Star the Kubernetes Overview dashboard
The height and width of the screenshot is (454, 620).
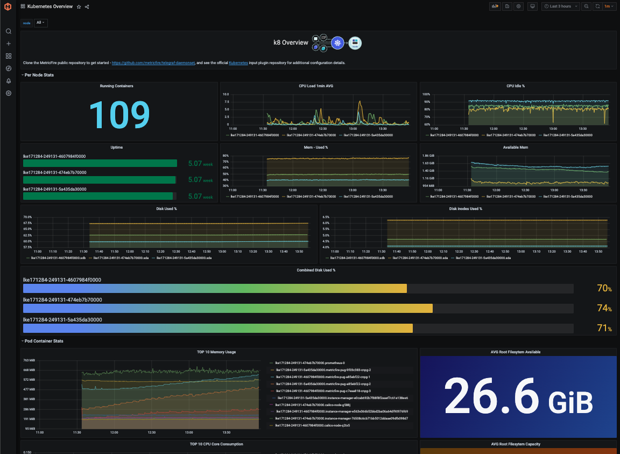pos(79,6)
